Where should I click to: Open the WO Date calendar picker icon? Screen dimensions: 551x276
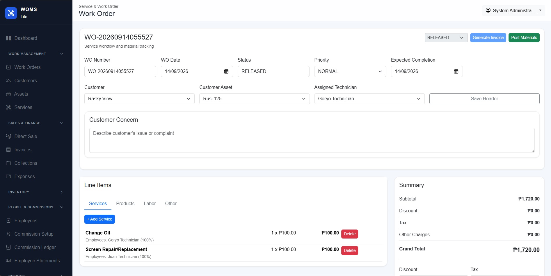pos(226,71)
